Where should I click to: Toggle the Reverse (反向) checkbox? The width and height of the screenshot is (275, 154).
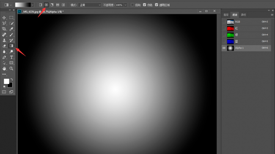(x=132, y=5)
